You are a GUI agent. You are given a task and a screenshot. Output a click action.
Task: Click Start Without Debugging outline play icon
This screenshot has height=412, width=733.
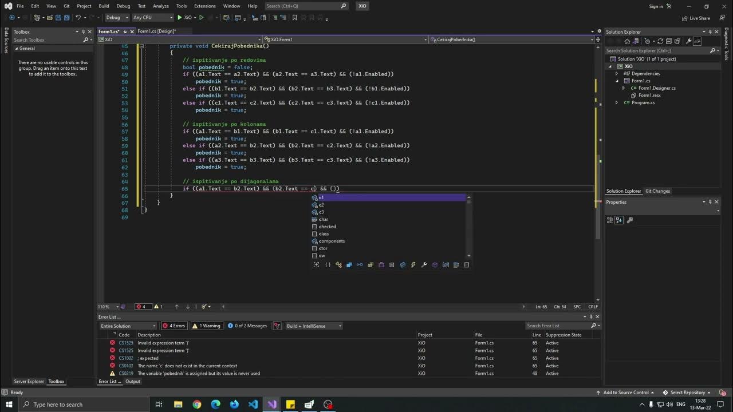tap(201, 18)
